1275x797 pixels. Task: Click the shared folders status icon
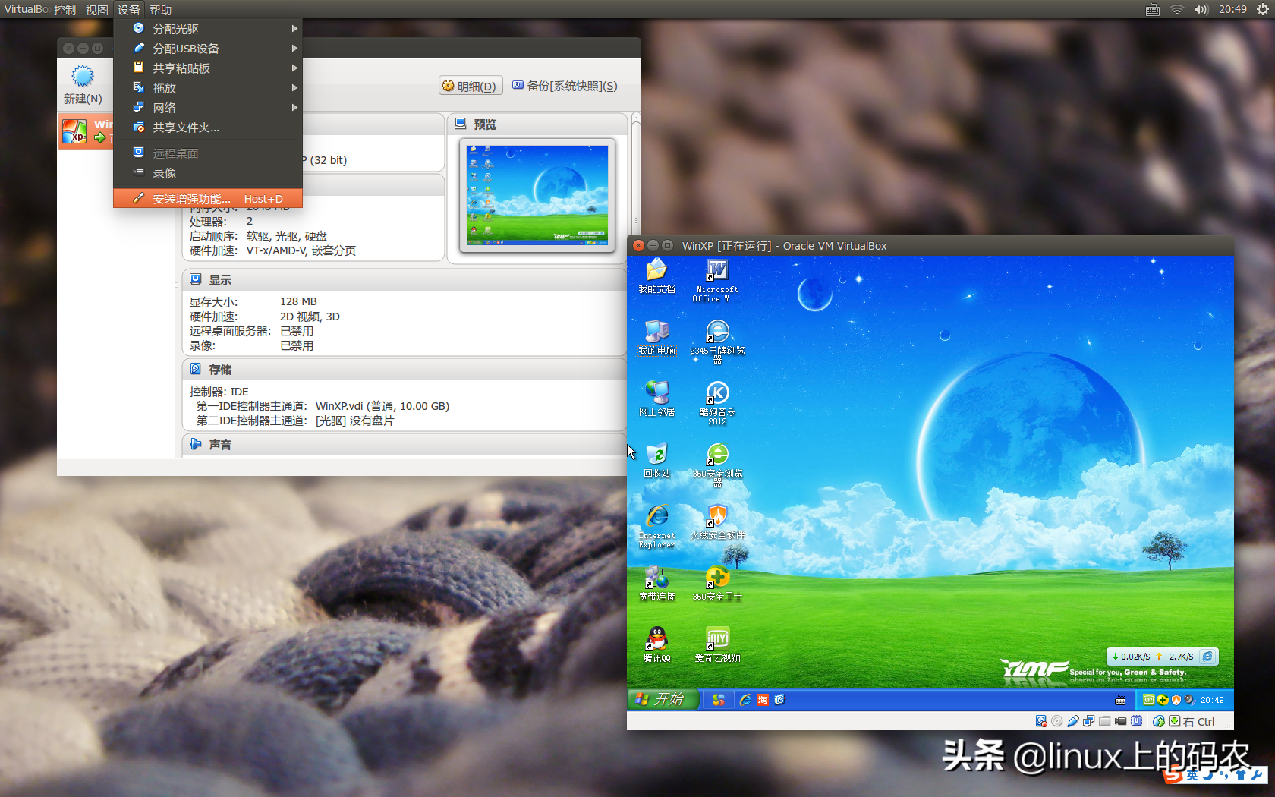pos(1105,721)
